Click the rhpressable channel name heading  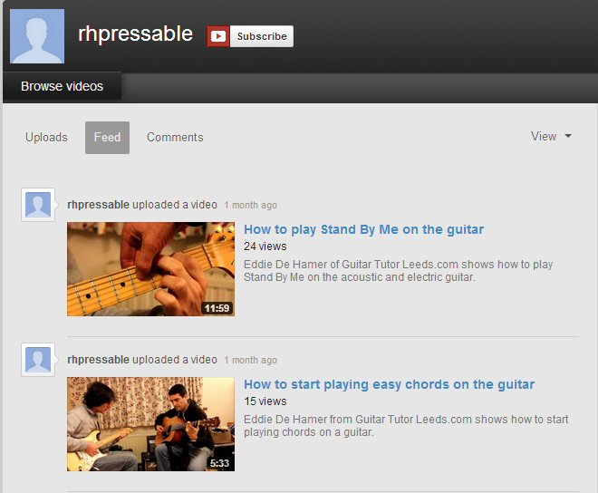point(135,34)
